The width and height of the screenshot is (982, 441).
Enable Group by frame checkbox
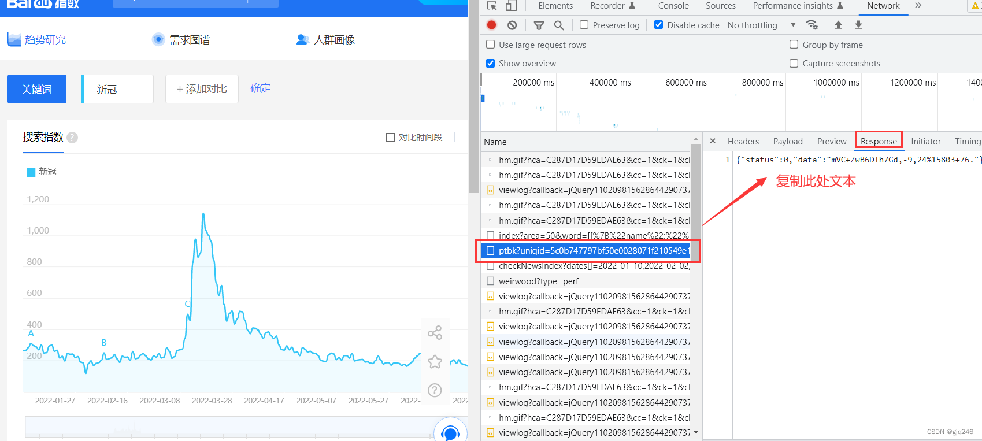pos(794,45)
